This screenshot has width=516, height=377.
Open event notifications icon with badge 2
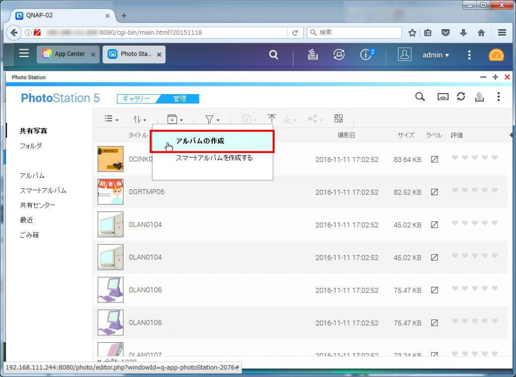(367, 54)
